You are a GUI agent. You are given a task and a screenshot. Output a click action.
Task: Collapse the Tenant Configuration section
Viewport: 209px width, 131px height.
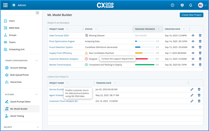click(37, 61)
